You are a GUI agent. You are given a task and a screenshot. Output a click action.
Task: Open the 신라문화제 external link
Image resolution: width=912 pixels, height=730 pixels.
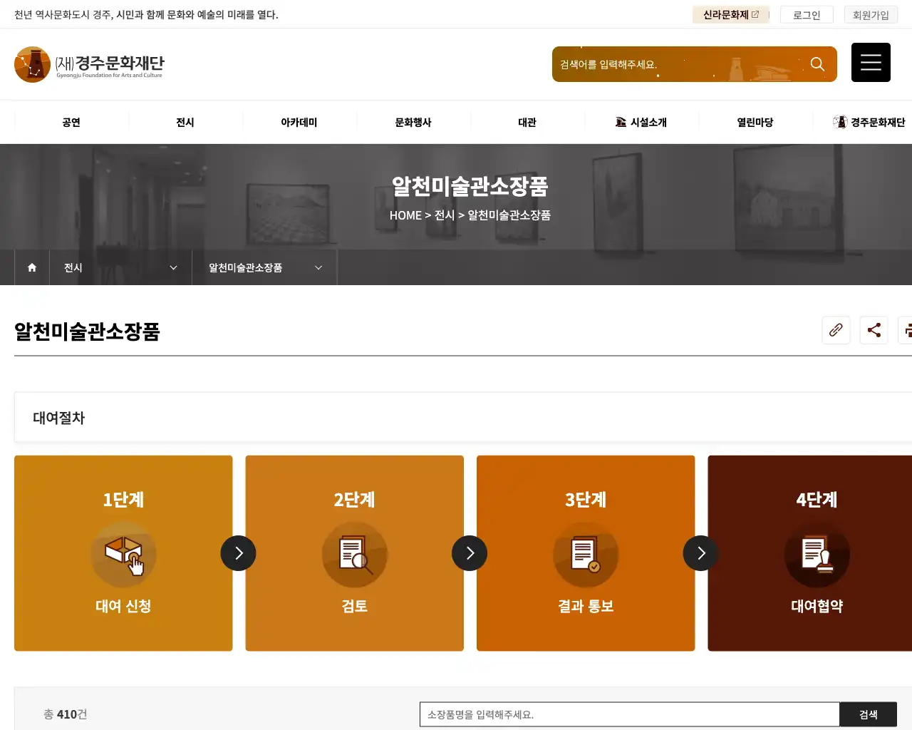730,14
